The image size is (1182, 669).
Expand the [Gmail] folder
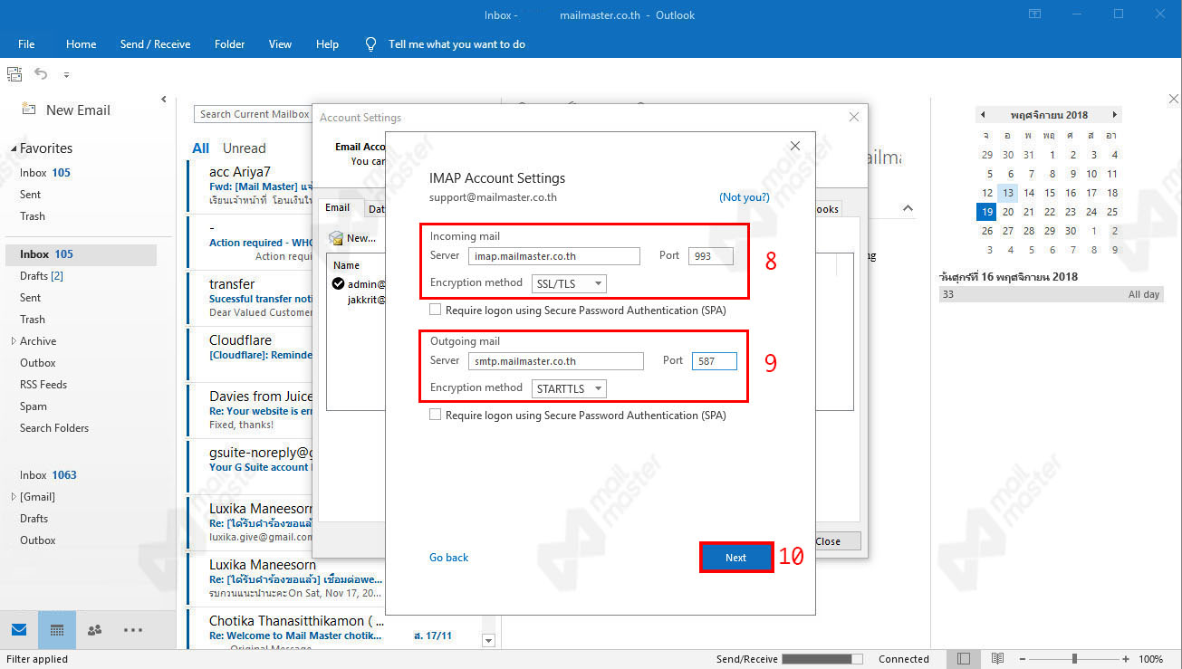[14, 497]
